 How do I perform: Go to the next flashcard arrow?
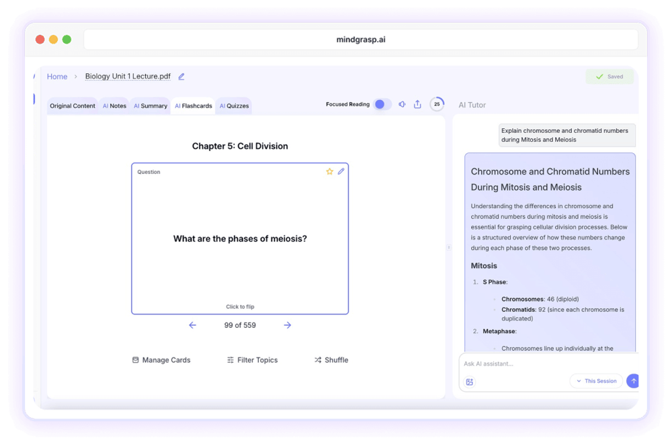point(287,325)
